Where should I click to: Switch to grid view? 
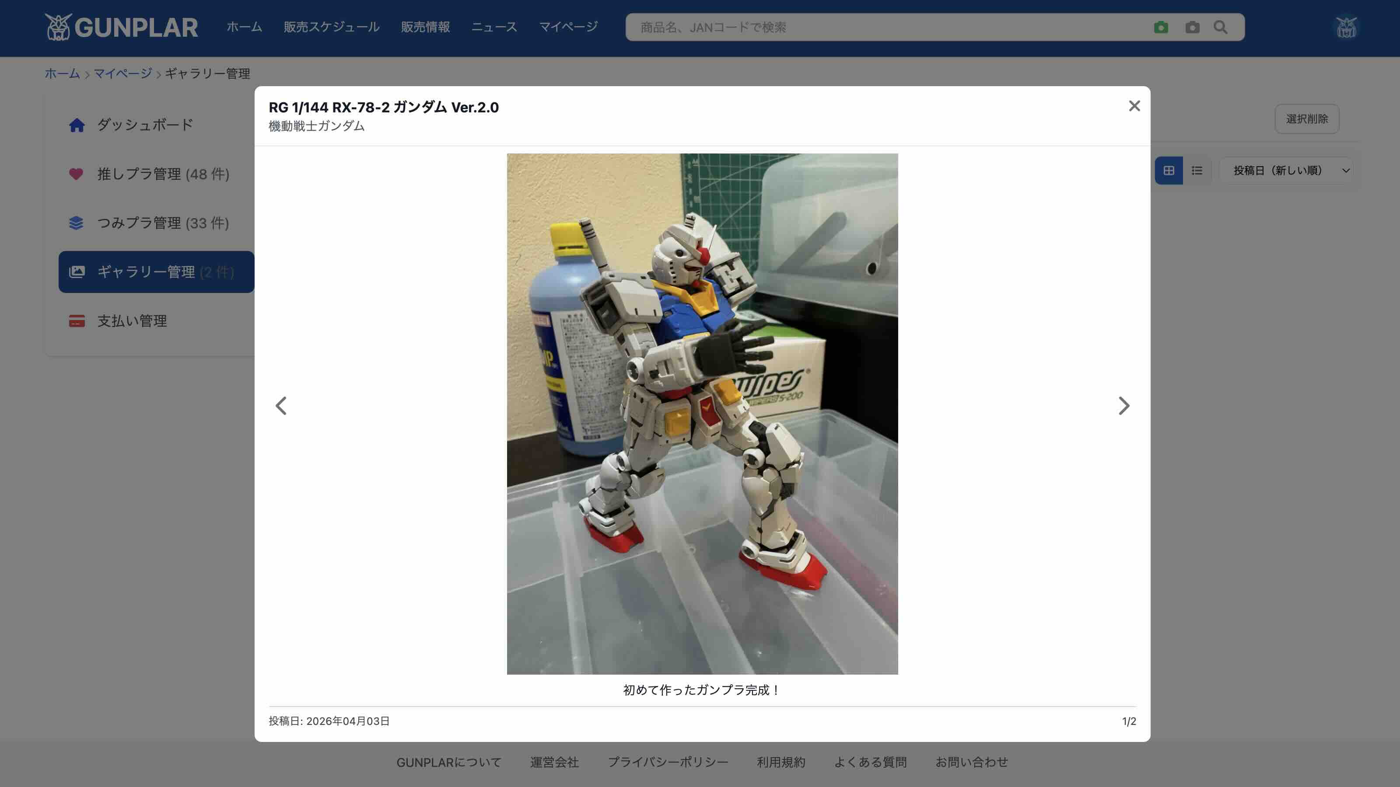(1169, 171)
